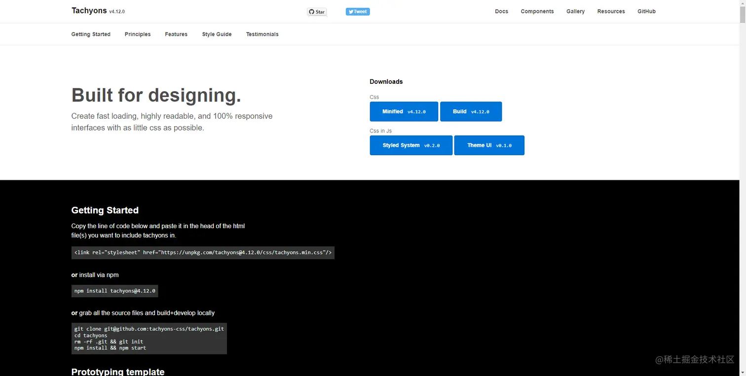Click the page vertical scrollbar thumb
The height and width of the screenshot is (376, 746).
coord(743,16)
